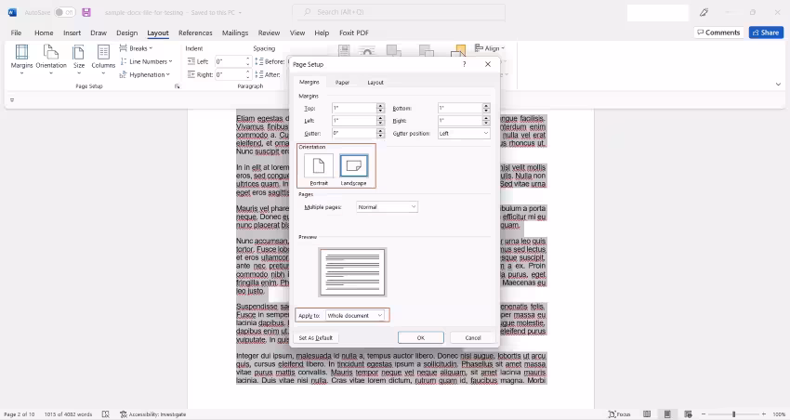Switch to the Paper tab
The width and height of the screenshot is (790, 420).
coord(342,82)
